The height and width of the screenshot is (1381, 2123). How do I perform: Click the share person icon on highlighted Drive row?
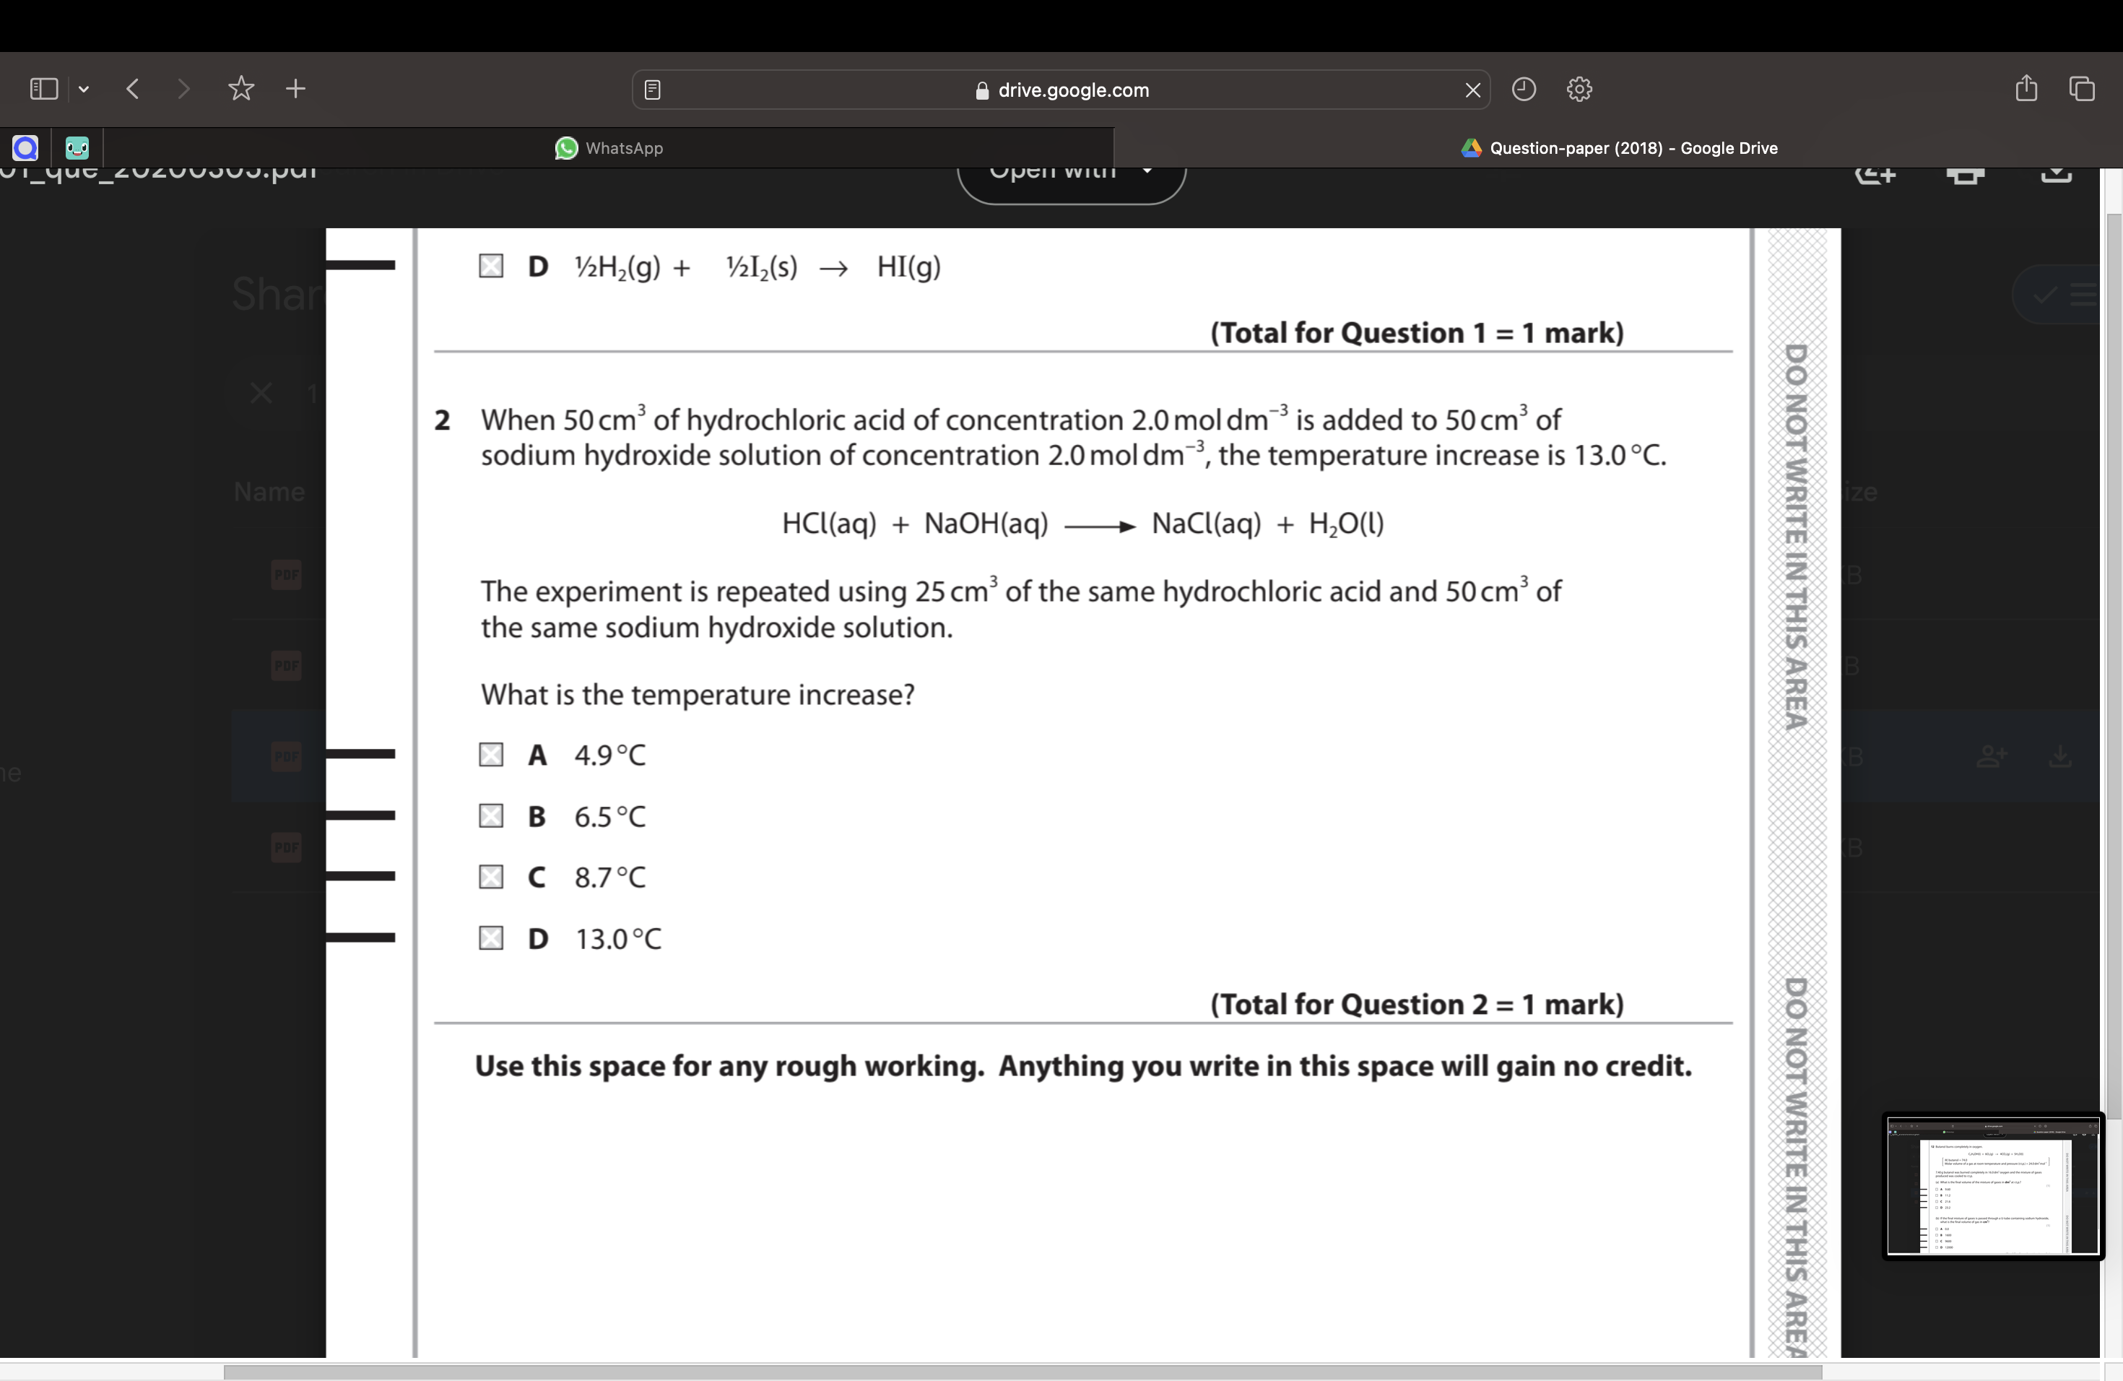click(1992, 756)
